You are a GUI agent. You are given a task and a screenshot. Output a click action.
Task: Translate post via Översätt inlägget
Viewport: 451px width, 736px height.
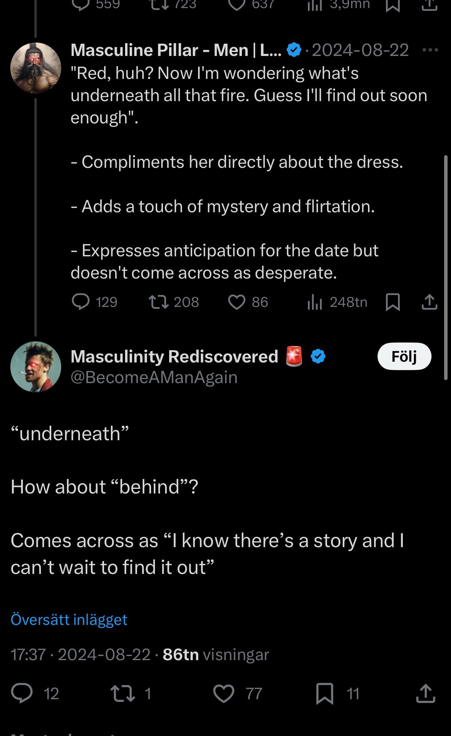(x=69, y=620)
